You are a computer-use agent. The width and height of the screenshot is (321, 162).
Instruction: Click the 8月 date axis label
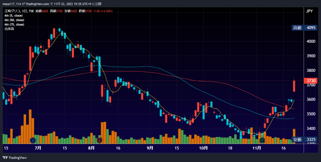coord(91,148)
